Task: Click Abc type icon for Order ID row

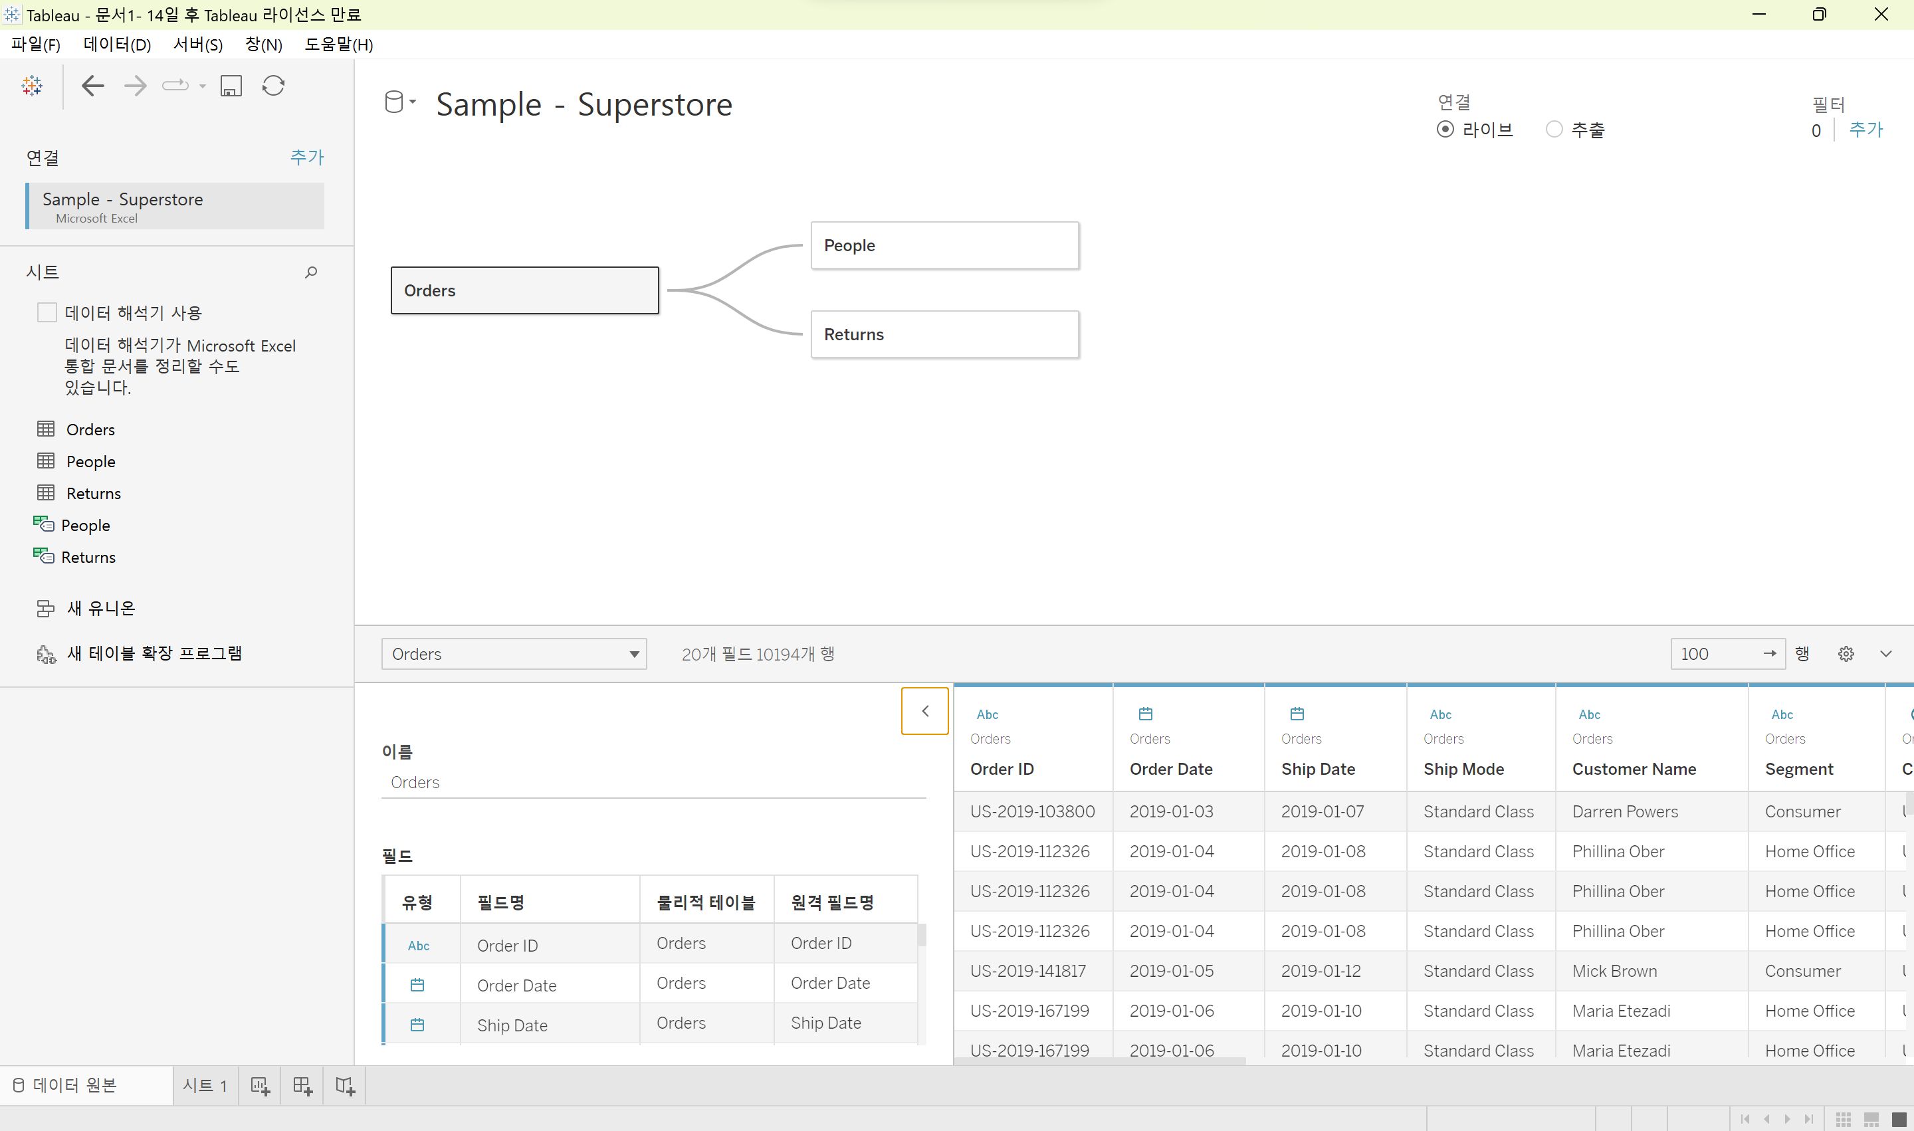Action: pyautogui.click(x=419, y=946)
